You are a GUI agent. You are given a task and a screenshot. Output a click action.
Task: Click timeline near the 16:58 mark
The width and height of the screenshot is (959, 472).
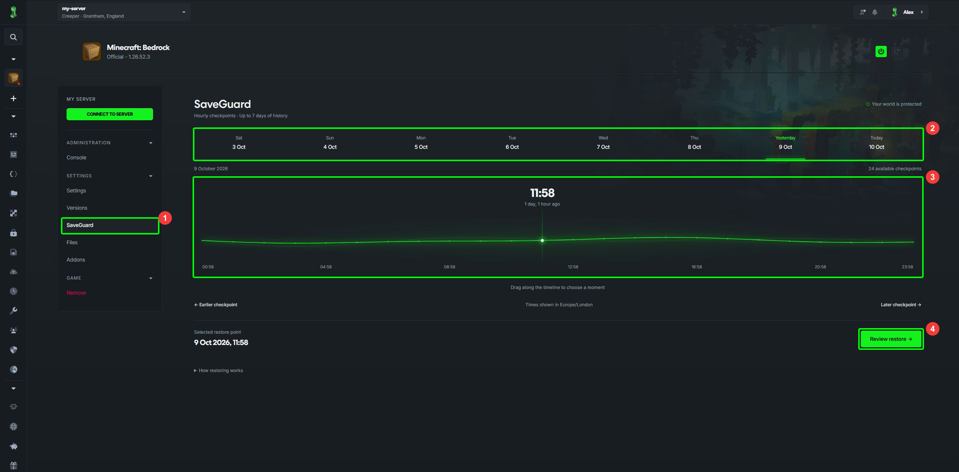pos(696,238)
